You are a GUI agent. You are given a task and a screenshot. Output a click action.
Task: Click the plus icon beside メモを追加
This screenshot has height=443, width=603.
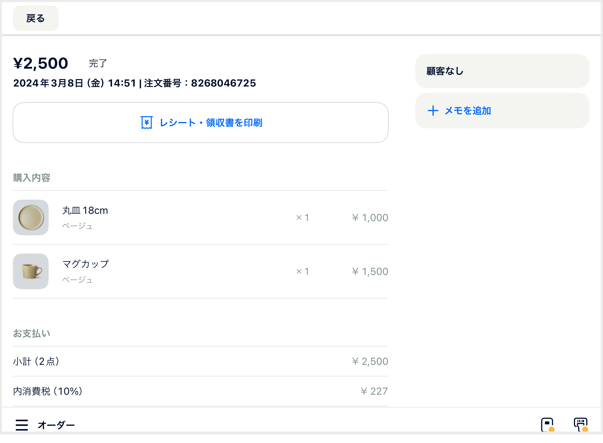[433, 111]
